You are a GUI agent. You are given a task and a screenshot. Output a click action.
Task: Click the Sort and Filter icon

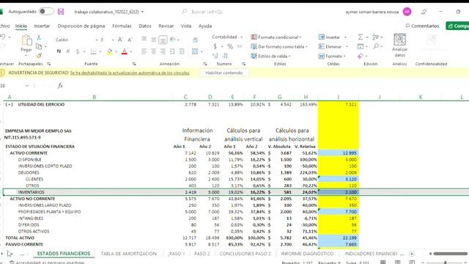376,37
